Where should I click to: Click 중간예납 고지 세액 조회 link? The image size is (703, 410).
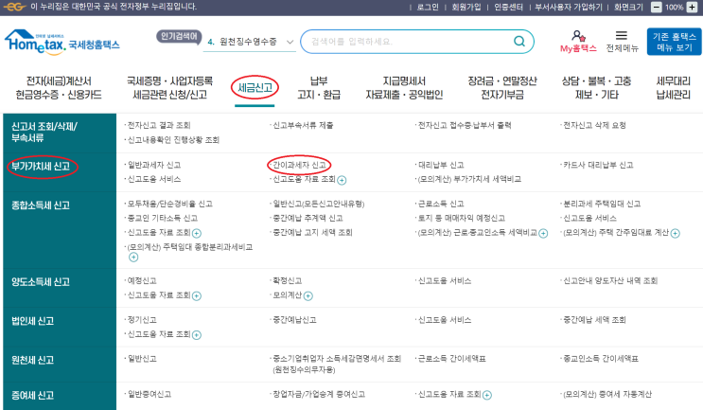pos(312,232)
